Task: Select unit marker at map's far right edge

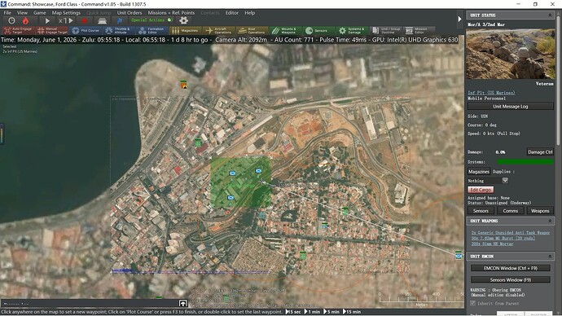Action: click(x=459, y=255)
